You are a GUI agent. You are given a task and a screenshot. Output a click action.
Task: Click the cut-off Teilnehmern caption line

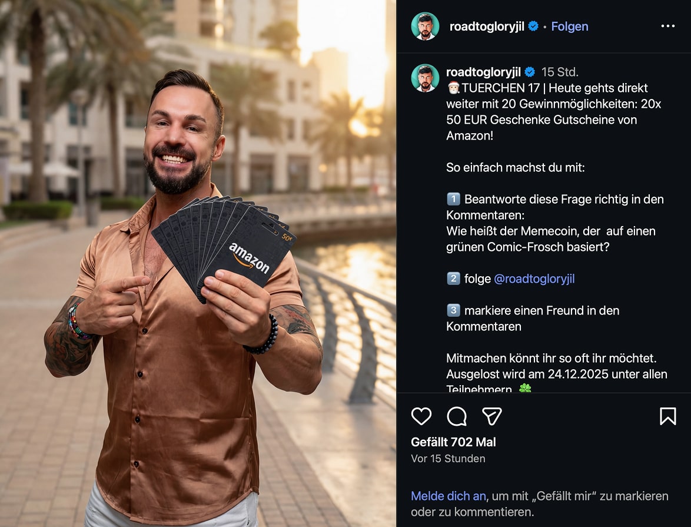(489, 389)
